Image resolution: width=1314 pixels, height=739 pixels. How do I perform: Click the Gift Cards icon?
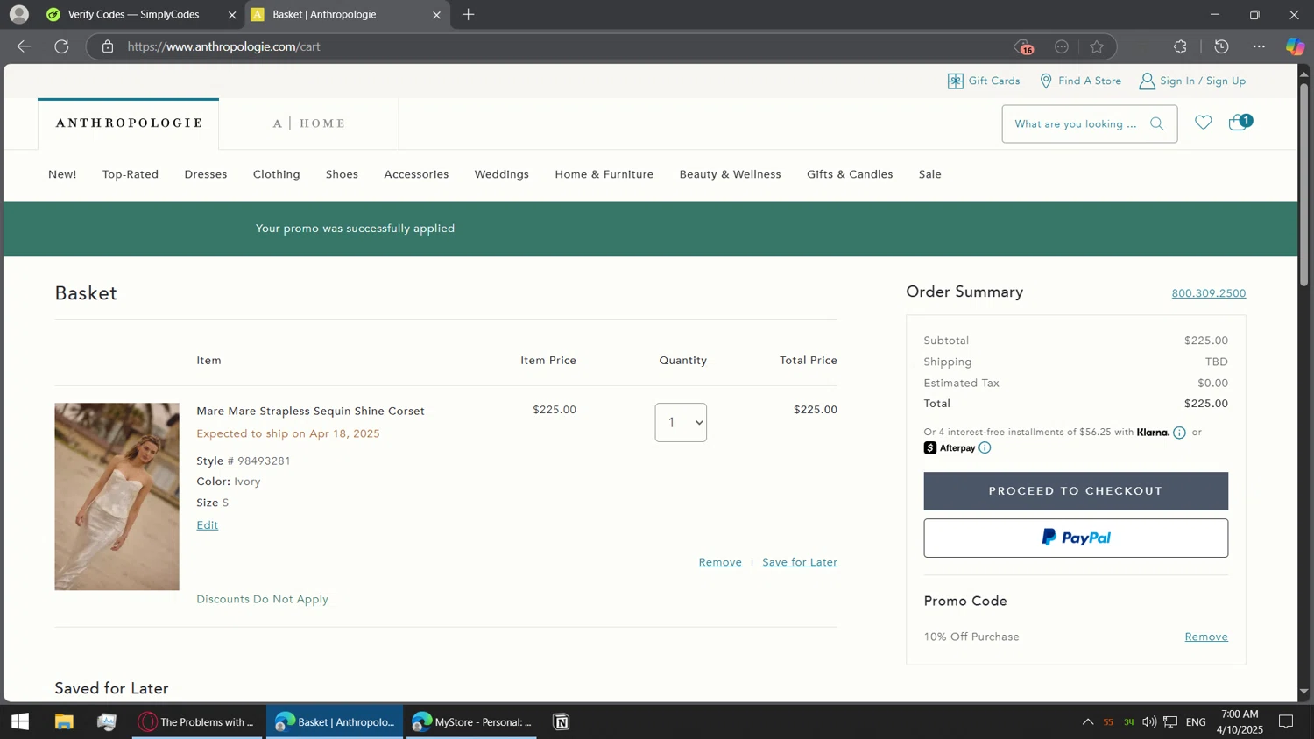point(955,81)
